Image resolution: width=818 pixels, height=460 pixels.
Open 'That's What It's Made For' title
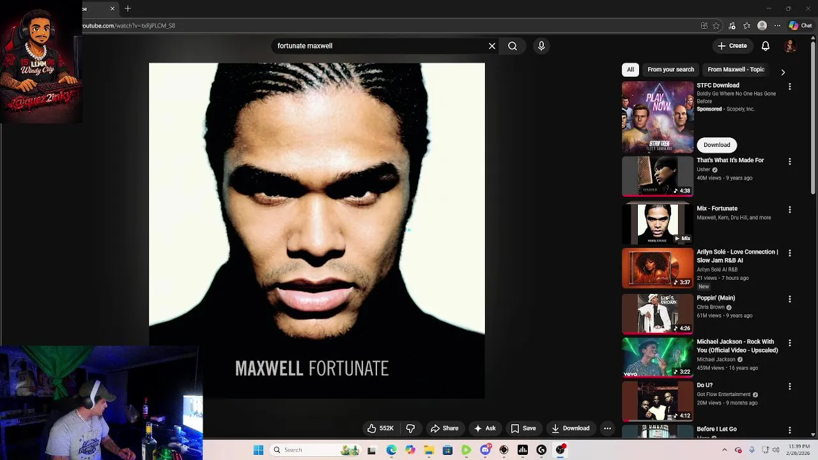730,160
